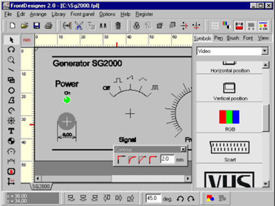Viewport: 275px width, 206px height.
Task: Choose the sharp corner contour style
Action: click(121, 159)
